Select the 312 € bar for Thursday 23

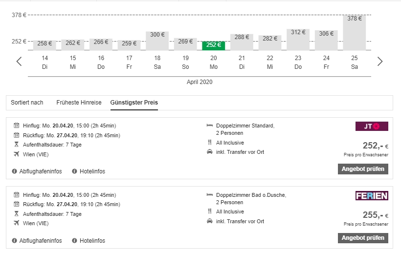coord(298,40)
